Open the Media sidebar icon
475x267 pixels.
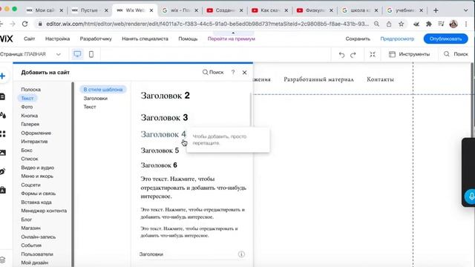pyautogui.click(x=3, y=153)
